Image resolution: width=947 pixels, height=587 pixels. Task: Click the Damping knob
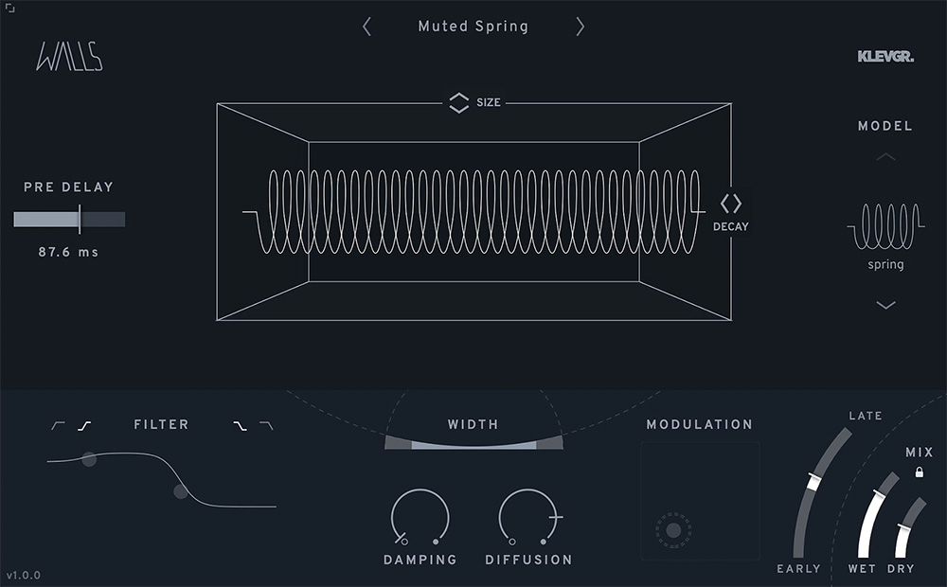[420, 519]
